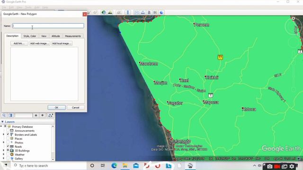Expand the Photos layer node
This screenshot has height=170, width=303.
point(3,143)
